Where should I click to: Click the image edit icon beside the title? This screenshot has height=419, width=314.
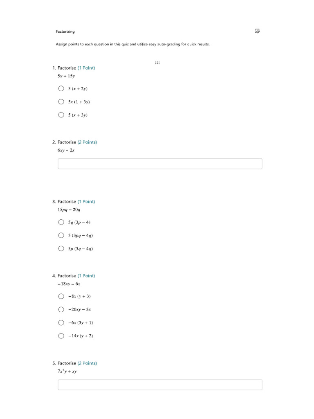click(x=257, y=31)
